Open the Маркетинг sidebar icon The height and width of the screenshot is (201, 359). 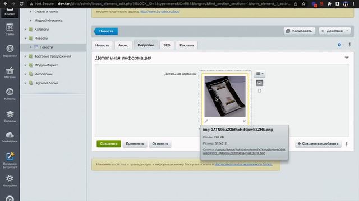[x=10, y=51]
